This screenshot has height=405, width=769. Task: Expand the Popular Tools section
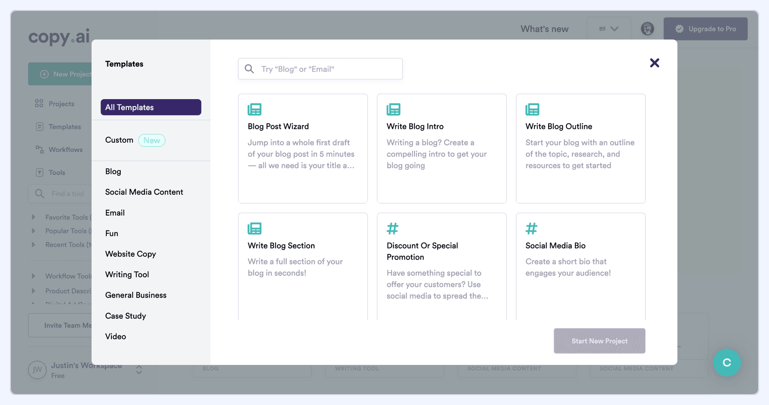34,231
